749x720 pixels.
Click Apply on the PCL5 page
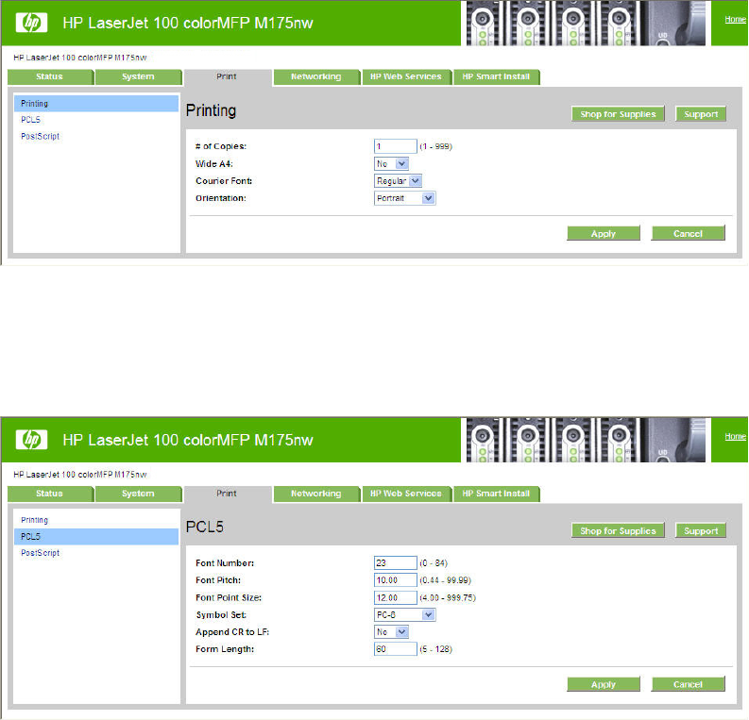click(604, 684)
